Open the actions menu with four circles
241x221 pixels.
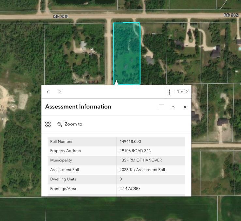[x=48, y=124]
